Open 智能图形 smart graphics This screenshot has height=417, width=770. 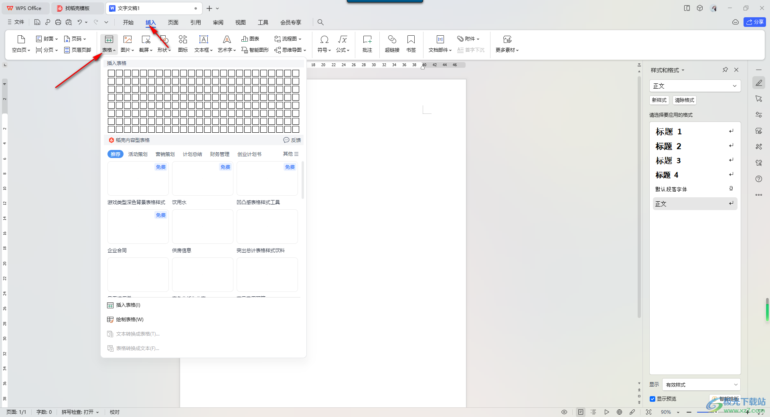255,50
